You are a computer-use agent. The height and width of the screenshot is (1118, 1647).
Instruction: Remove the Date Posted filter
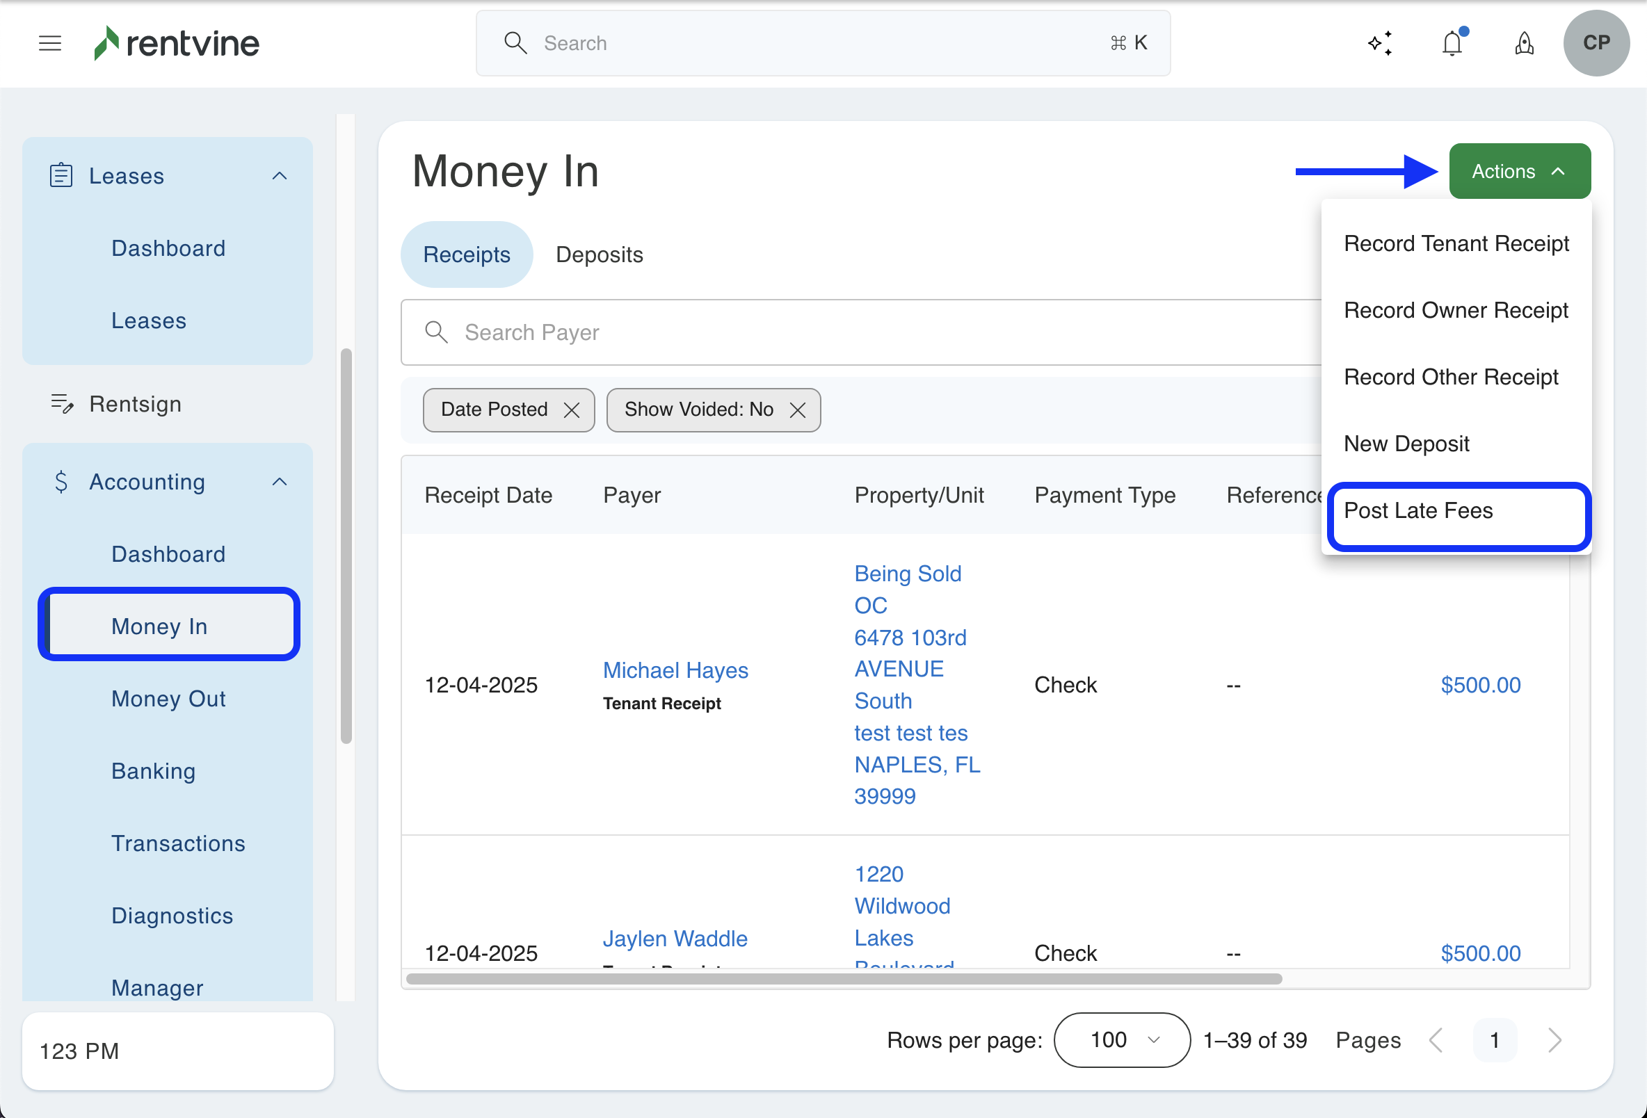pyautogui.click(x=571, y=410)
